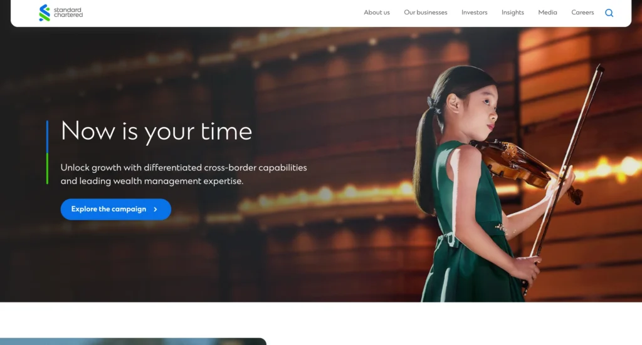Image resolution: width=642 pixels, height=345 pixels.
Task: Expand the Our businesses menu
Action: pyautogui.click(x=426, y=13)
